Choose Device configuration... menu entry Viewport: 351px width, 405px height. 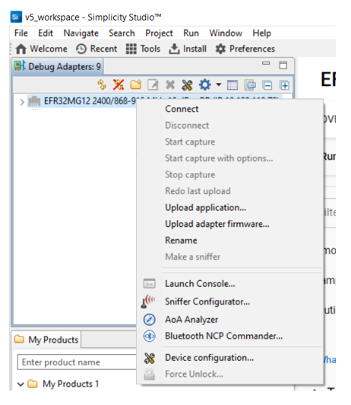click(209, 358)
